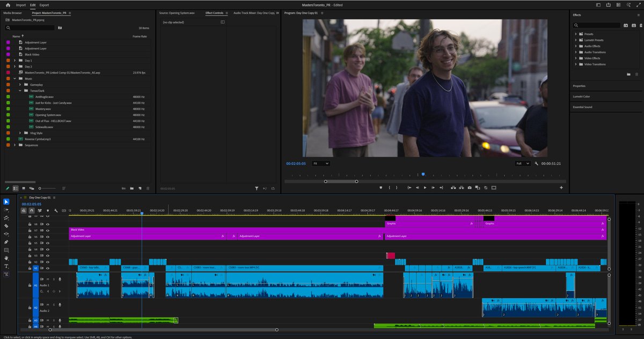Toggle project writable pencil icon

pos(8,188)
